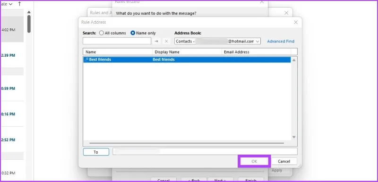This screenshot has width=378, height=182.
Task: Click the Go arrow next to search box
Action: click(x=156, y=41)
